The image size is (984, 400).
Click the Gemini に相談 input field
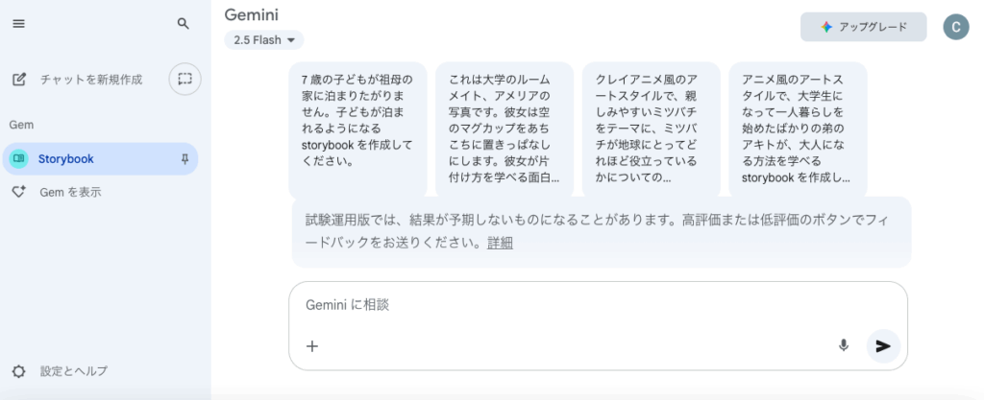tap(598, 305)
